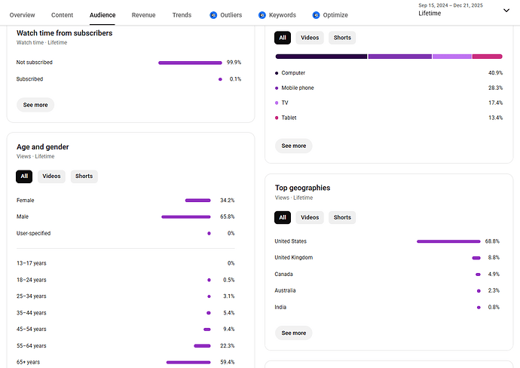Screen dimensions: 520x368
Task: Click the pink Tablet segment of device bar
Action: click(487, 57)
